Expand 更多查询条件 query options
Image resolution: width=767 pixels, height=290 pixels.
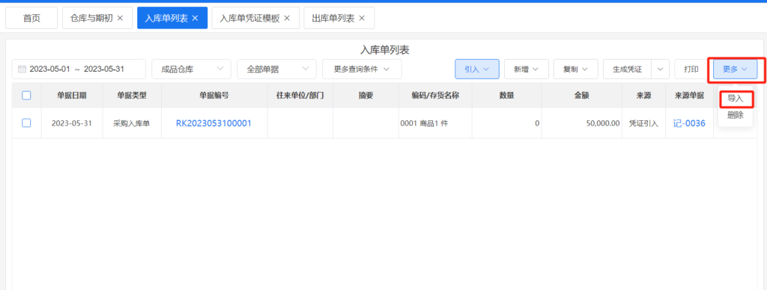(362, 70)
